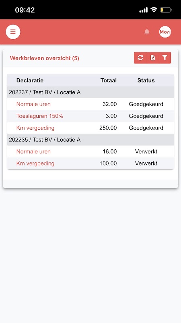The width and height of the screenshot is (181, 323).
Task: Select group row 202237 / Test BV / Locatie A
Action: [90, 92]
